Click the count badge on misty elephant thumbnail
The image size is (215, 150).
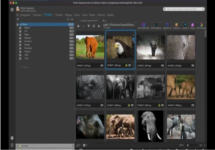162,65
